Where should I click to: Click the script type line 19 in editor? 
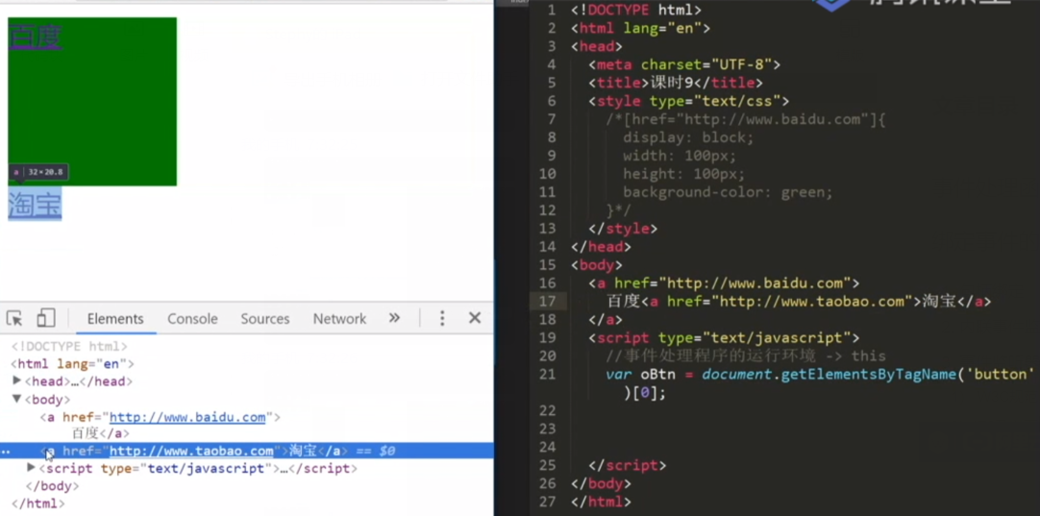pos(724,337)
